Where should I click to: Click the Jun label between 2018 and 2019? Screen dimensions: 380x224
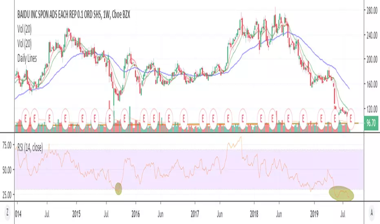pyautogui.click(x=279, y=214)
